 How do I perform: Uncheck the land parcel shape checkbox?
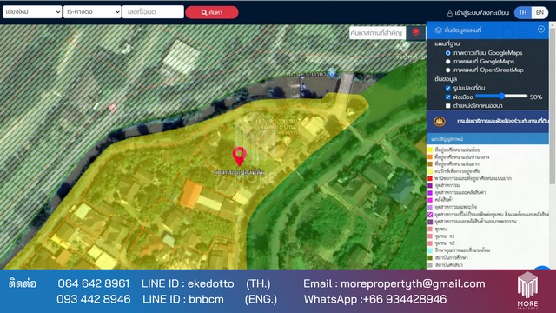(448, 88)
